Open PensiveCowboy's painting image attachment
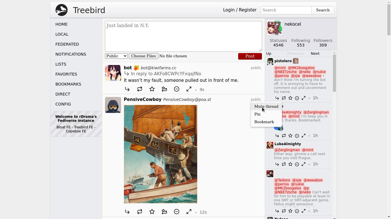Screen dimensions: 391x219 [x=161, y=154]
